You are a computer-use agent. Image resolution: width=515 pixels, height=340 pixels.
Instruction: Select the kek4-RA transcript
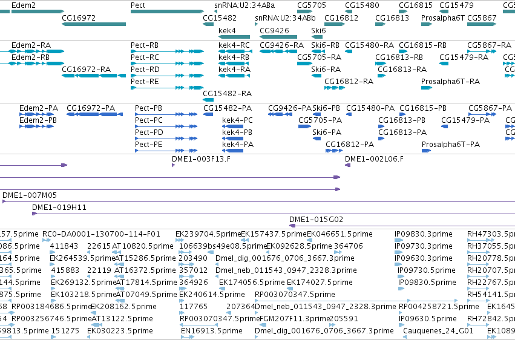click(x=234, y=76)
